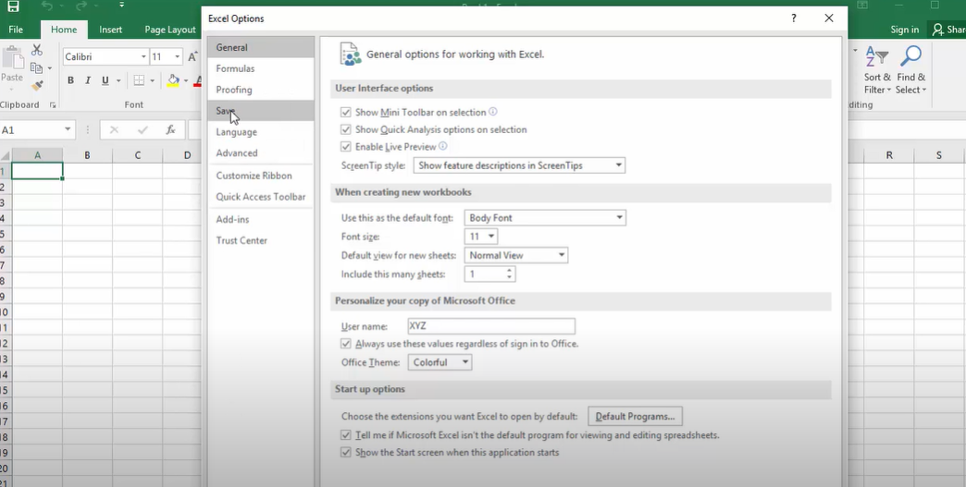Click the info icon next to Show Mini Toolbar
Viewport: 966px width, 487px height.
coord(493,112)
